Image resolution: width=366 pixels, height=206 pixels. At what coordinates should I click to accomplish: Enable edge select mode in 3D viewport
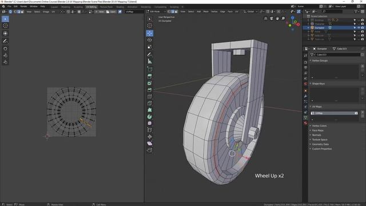pyautogui.click(x=173, y=11)
